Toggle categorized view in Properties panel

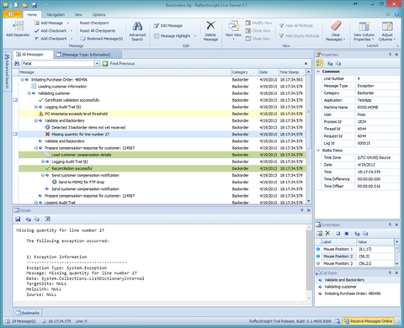pyautogui.click(x=320, y=63)
